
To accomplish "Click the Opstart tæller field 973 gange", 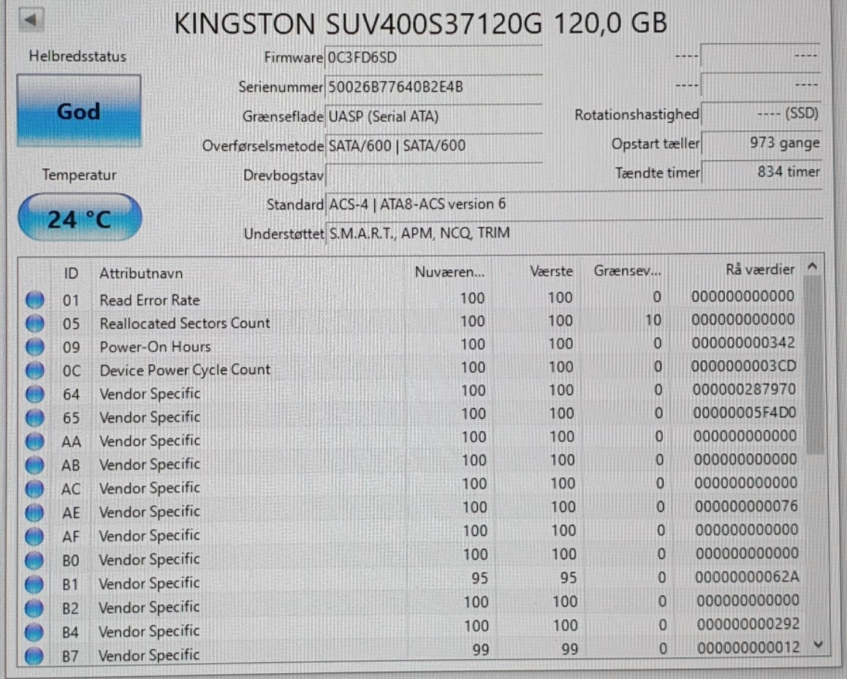I will click(x=761, y=143).
